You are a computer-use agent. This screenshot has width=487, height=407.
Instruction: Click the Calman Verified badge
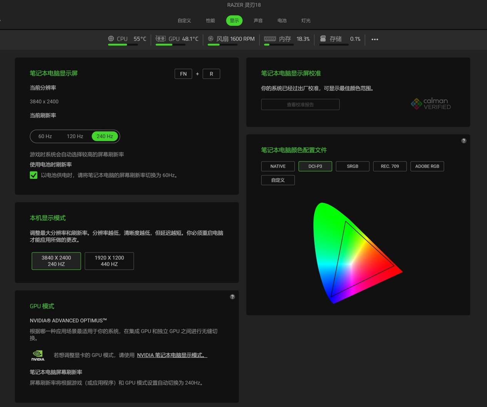[x=431, y=104]
